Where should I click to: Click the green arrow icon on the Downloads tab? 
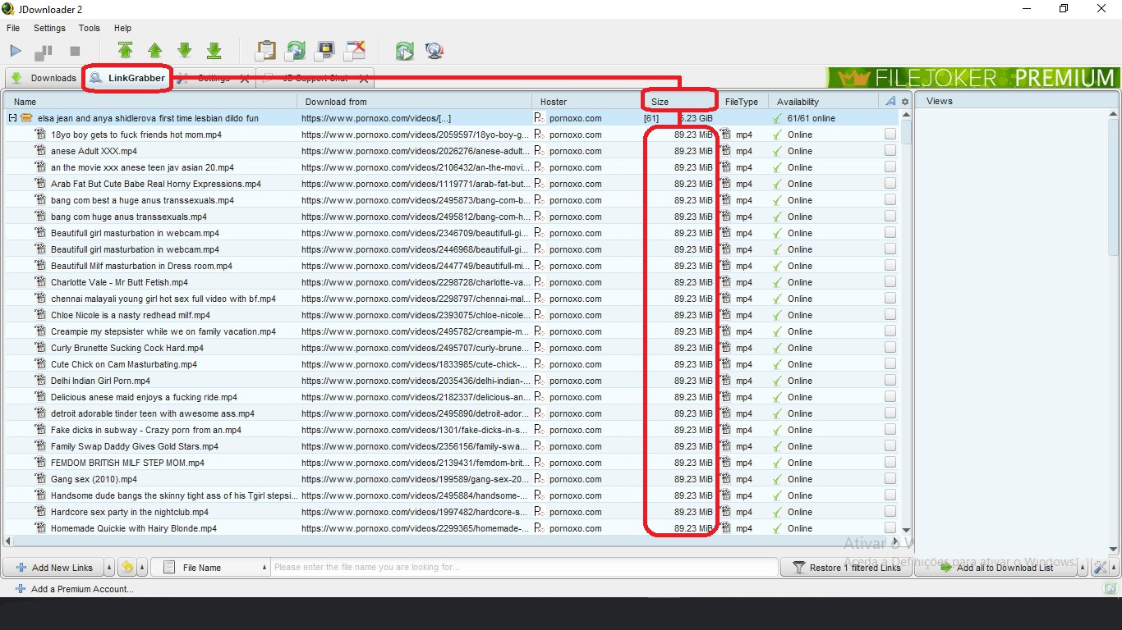[16, 78]
